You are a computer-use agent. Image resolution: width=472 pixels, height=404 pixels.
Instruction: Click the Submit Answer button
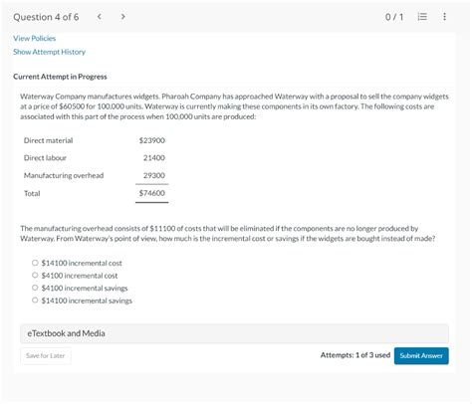[421, 355]
